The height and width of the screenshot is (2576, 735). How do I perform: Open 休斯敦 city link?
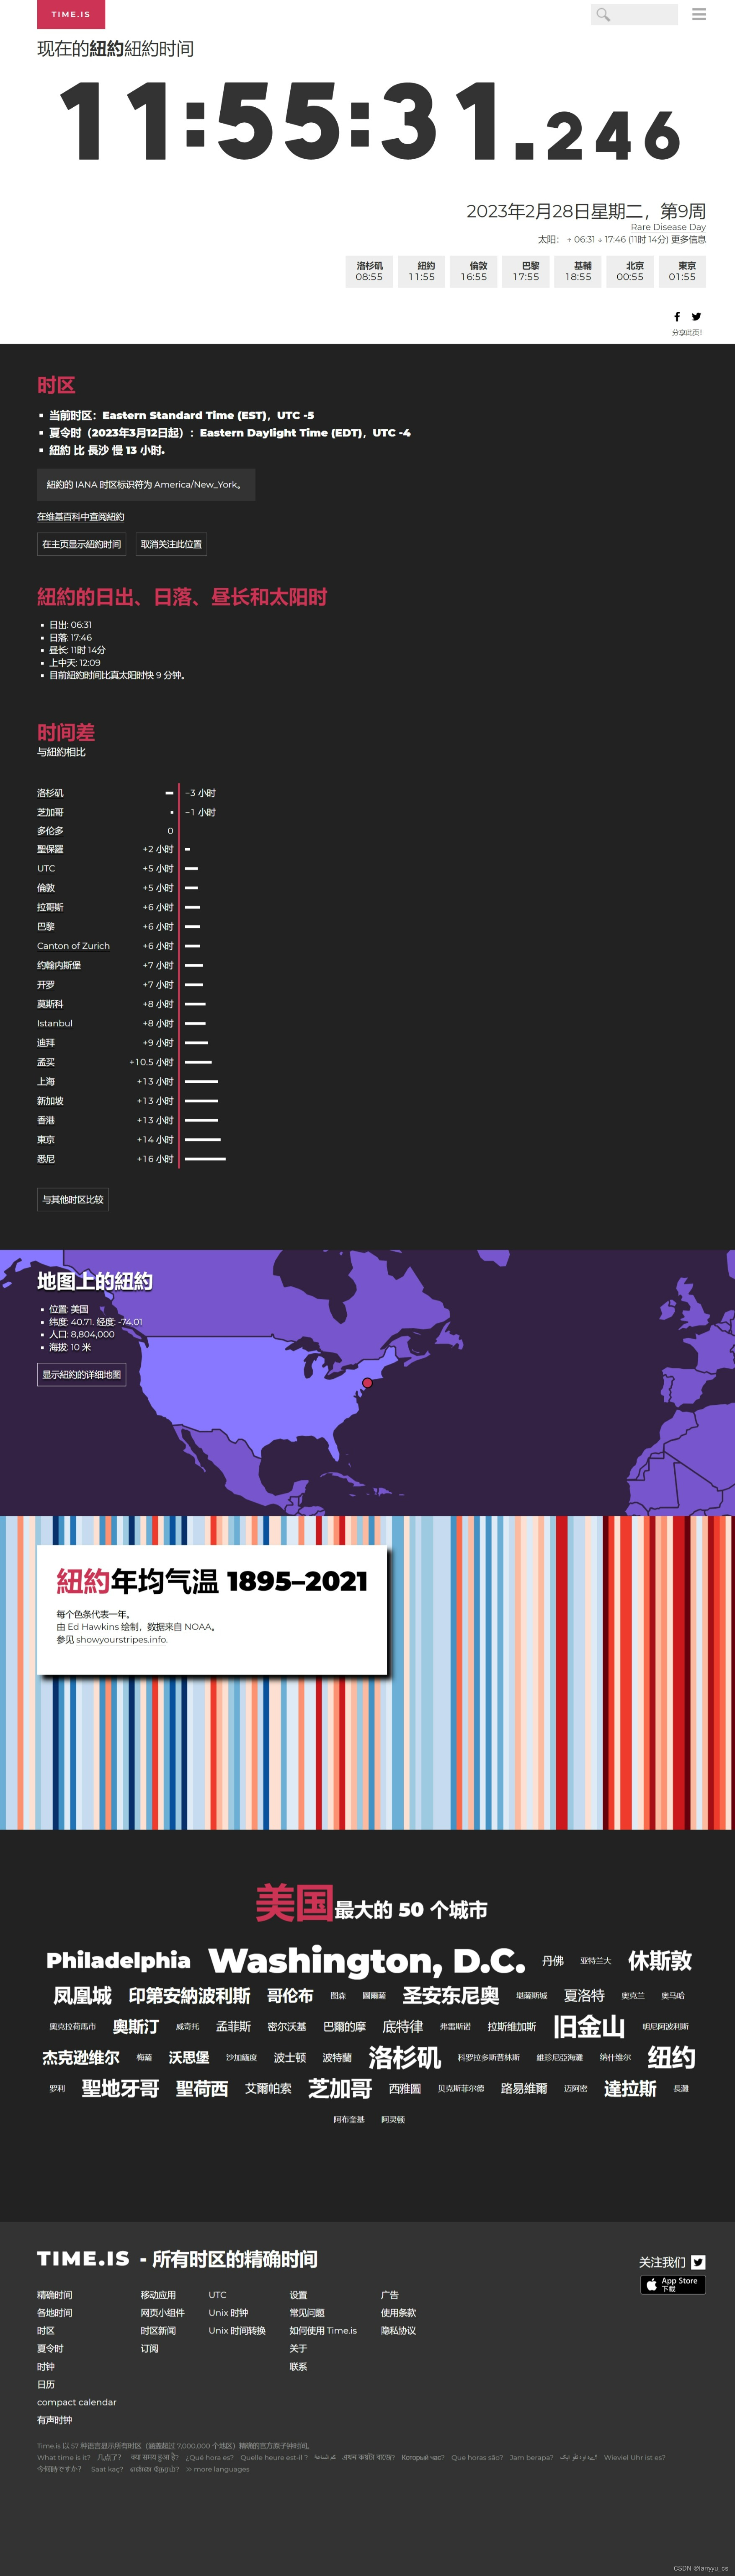[660, 1961]
